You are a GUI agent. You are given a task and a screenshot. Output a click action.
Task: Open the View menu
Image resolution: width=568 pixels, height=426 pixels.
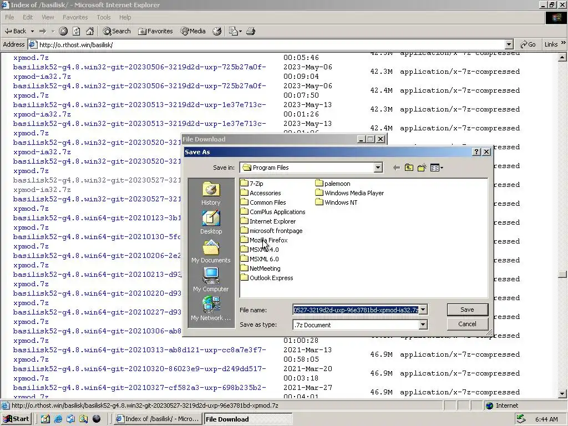coord(48,17)
